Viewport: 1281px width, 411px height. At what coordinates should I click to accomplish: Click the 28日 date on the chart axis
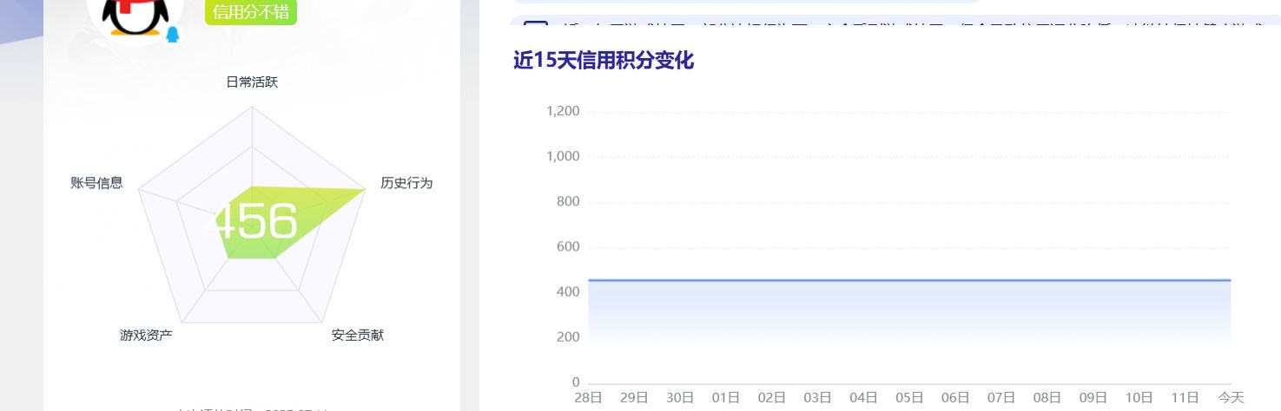588,397
